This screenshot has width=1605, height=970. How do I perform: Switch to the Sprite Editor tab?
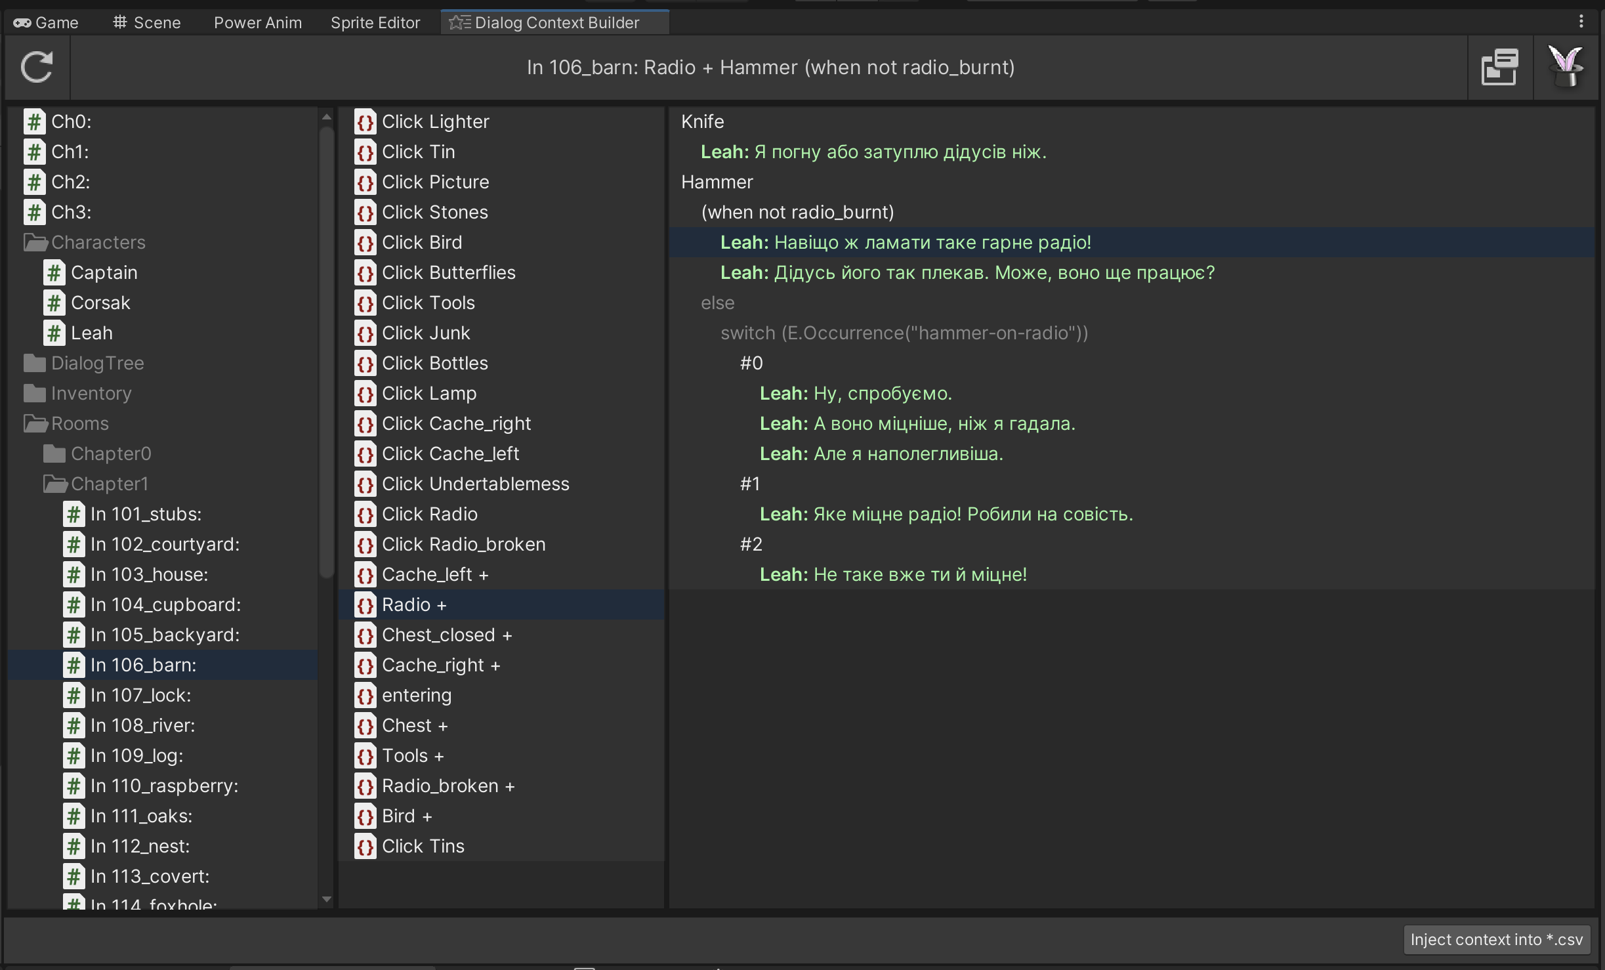(375, 22)
